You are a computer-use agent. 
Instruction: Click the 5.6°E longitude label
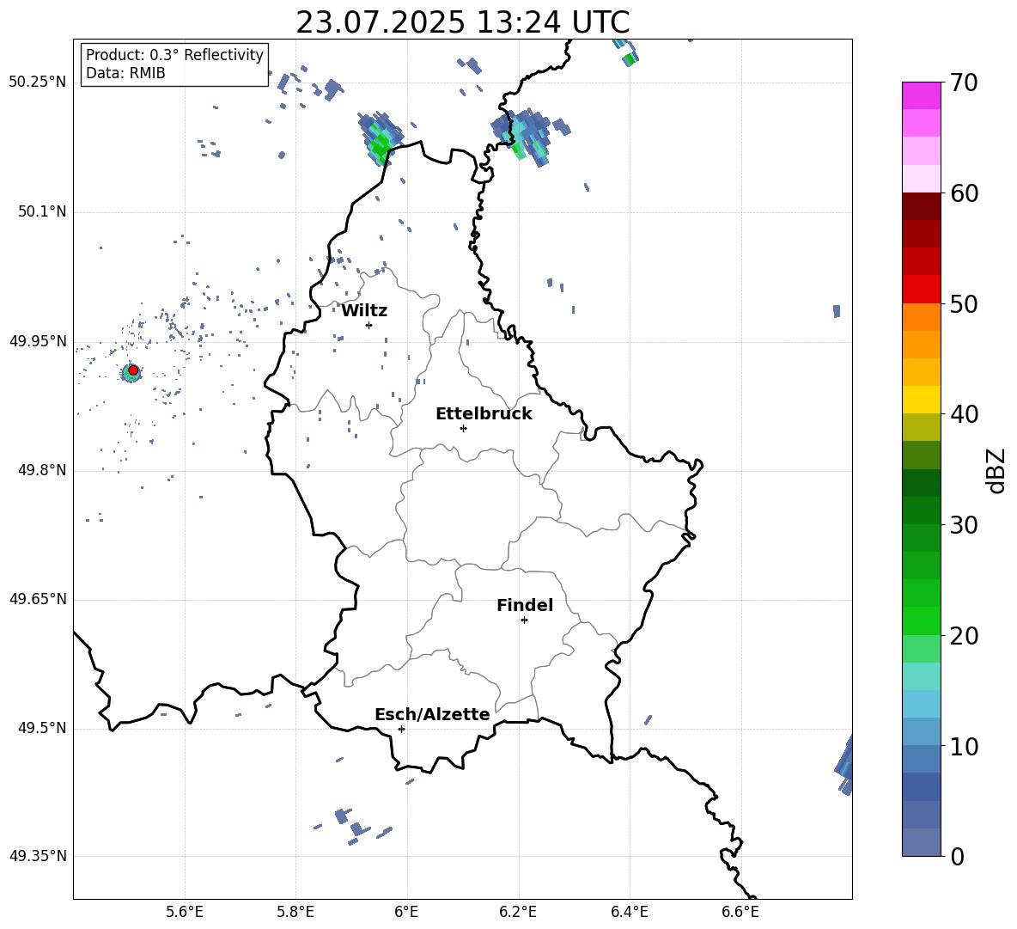[x=185, y=912]
